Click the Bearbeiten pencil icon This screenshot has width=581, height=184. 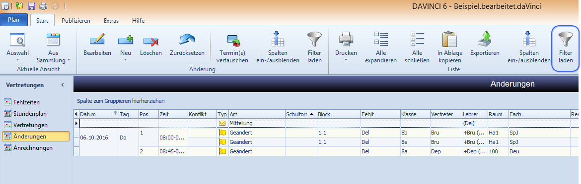(x=97, y=39)
